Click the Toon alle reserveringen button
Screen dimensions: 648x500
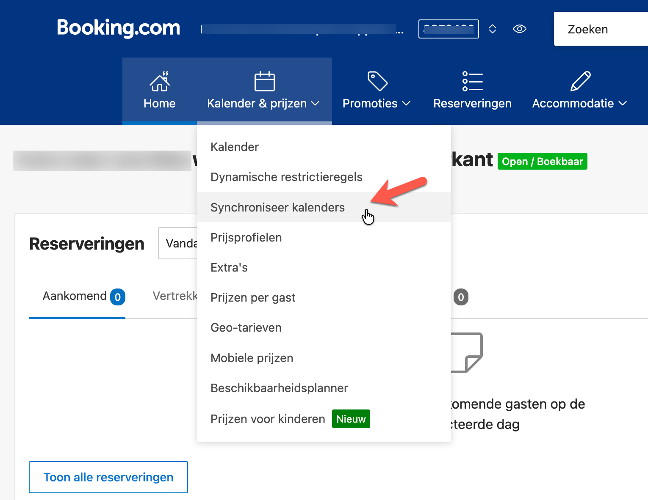pos(108,477)
